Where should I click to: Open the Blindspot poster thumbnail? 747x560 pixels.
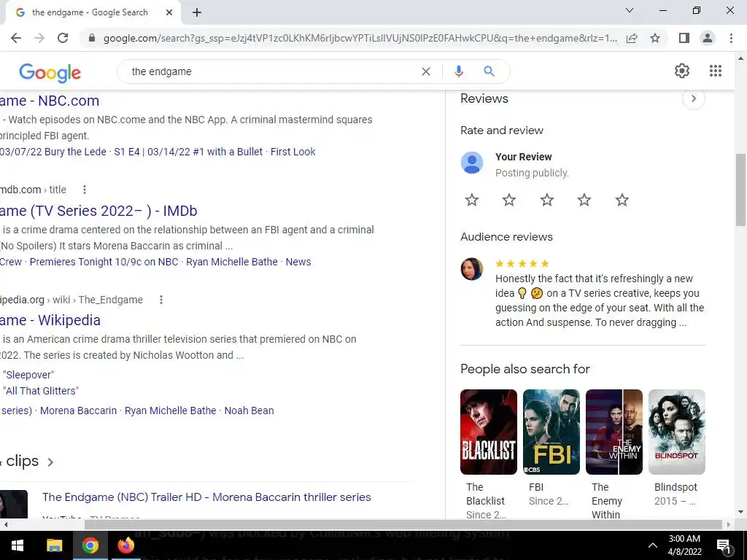[x=676, y=432]
